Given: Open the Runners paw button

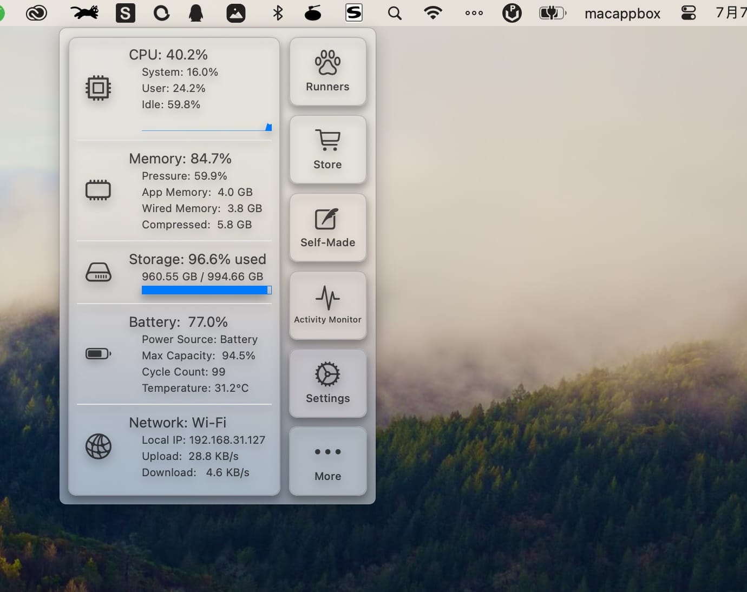Looking at the screenshot, I should point(327,71).
